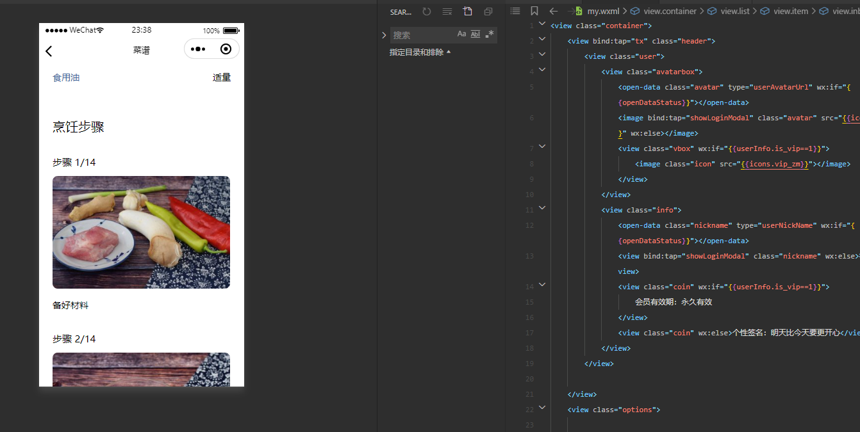Fold the container view on line 1
This screenshot has height=432, width=860.
tap(542, 24)
